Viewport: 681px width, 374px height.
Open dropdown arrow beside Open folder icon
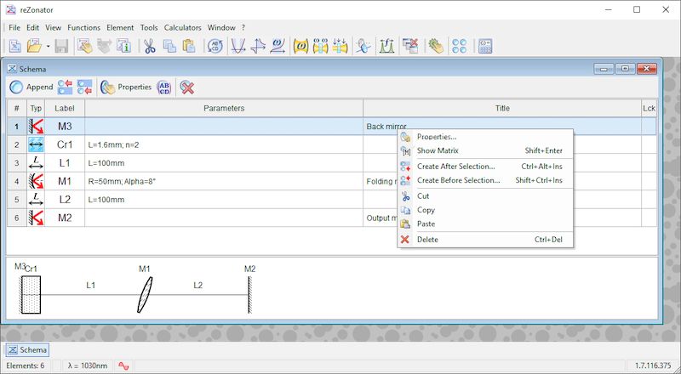pyautogui.click(x=48, y=46)
